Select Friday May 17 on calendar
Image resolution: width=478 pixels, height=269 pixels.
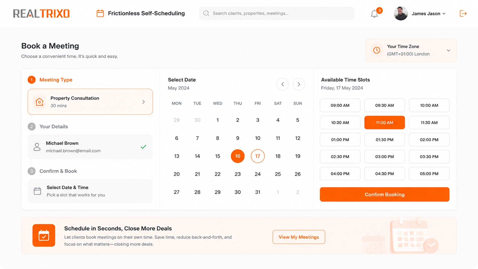click(x=258, y=156)
